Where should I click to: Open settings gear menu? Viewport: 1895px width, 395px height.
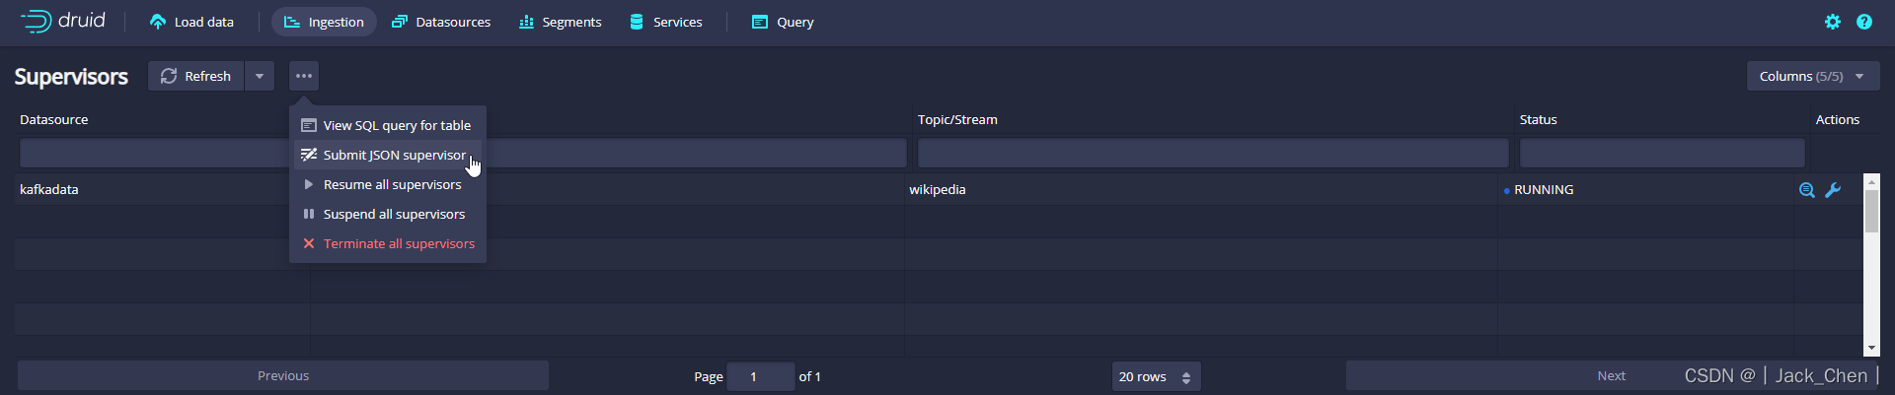(1833, 22)
